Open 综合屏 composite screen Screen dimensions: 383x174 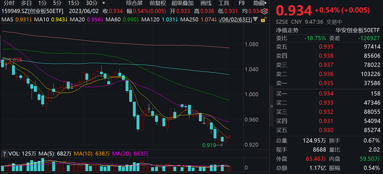[x=134, y=3]
